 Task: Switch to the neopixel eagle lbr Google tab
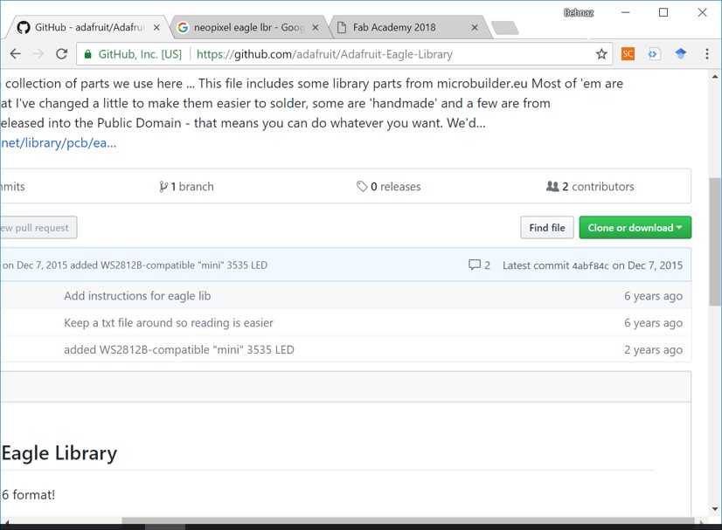point(248,28)
